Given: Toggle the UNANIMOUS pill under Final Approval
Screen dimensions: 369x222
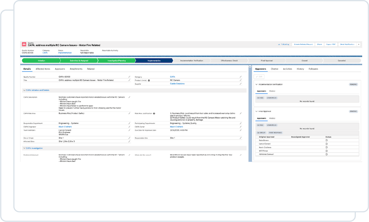Looking at the screenshot, I should [272, 125].
